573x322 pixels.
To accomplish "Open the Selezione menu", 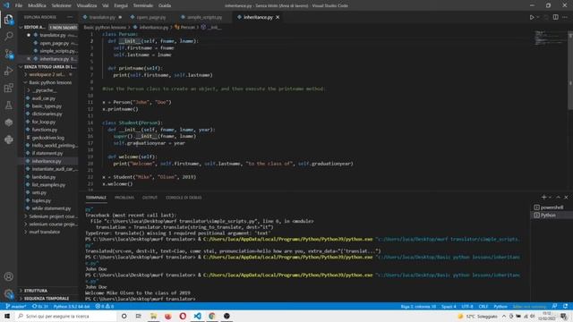I will [61, 5].
